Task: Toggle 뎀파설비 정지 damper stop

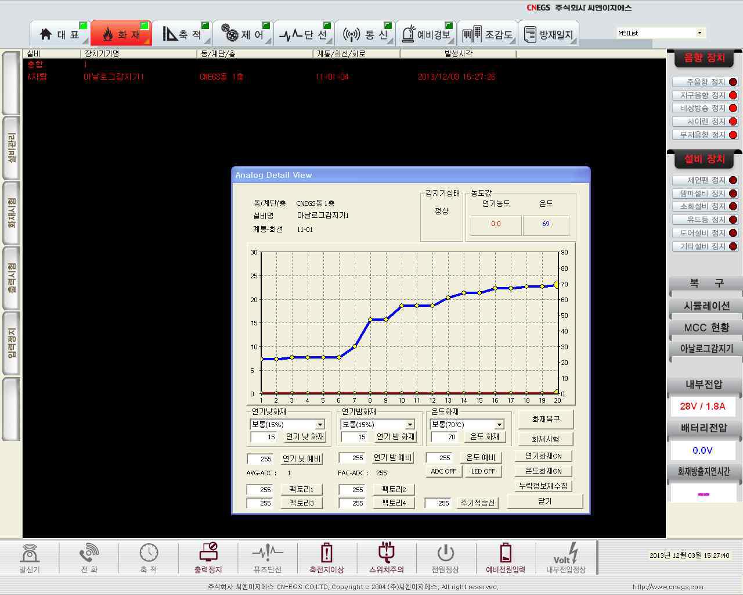Action: (705, 193)
